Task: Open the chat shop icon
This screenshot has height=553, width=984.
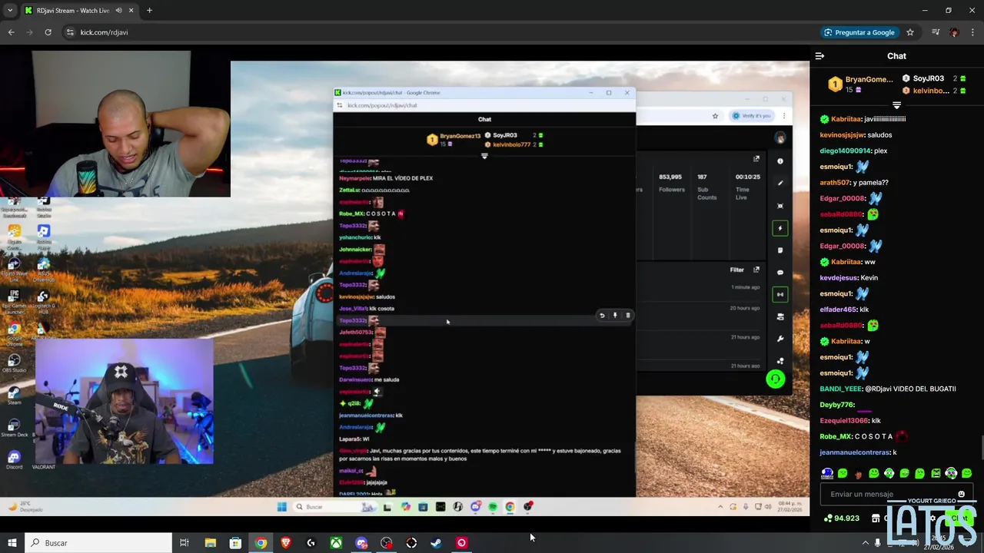Action: pos(876,518)
